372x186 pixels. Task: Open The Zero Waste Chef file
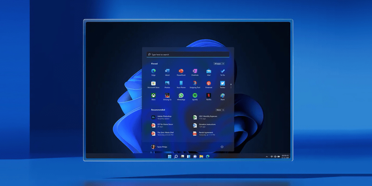pyautogui.click(x=163, y=134)
